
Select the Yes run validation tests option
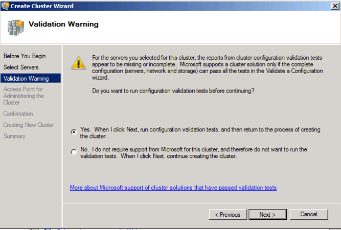click(x=74, y=132)
